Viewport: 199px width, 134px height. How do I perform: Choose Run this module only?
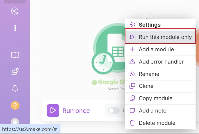pos(160,37)
